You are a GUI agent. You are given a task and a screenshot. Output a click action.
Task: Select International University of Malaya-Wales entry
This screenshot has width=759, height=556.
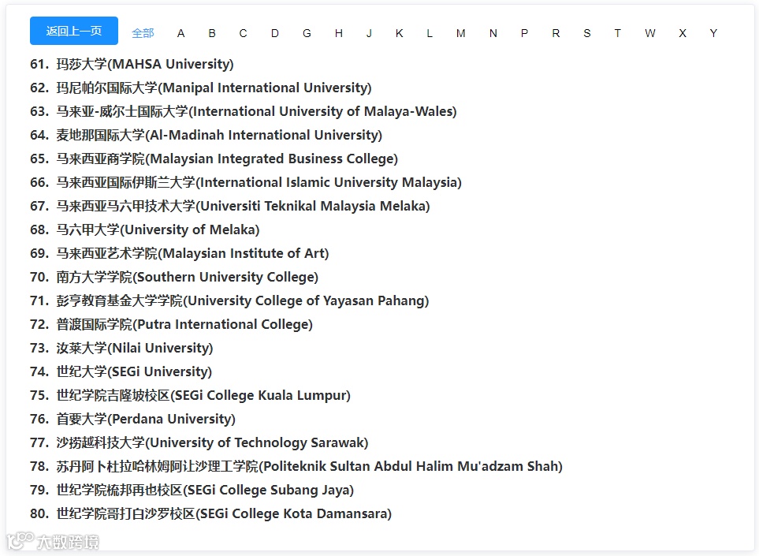244,111
